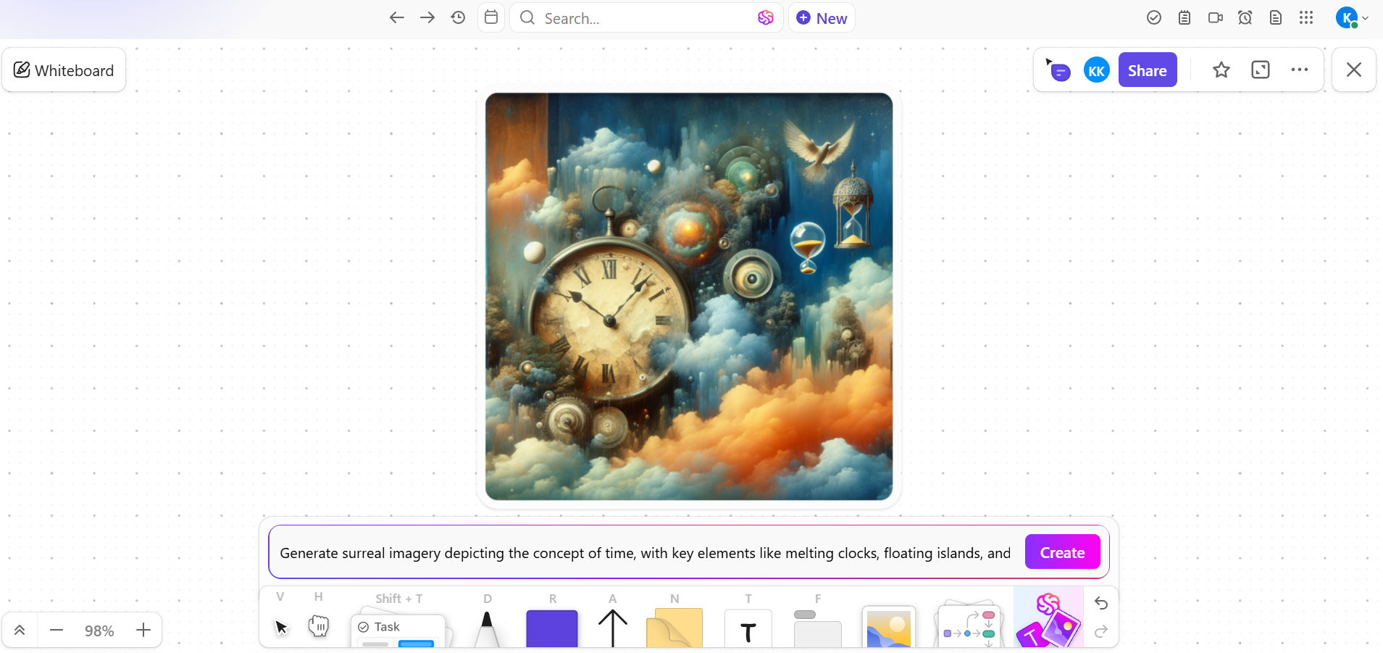Choose the Frame tool
This screenshot has height=653, width=1383.
pos(816,628)
